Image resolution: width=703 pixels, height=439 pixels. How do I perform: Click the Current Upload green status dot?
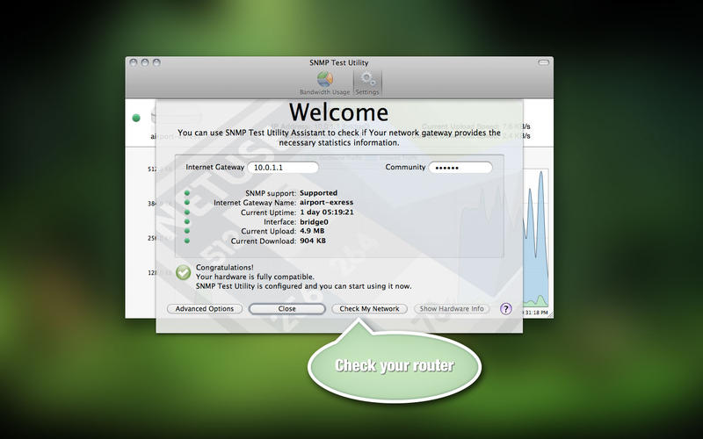pos(187,231)
